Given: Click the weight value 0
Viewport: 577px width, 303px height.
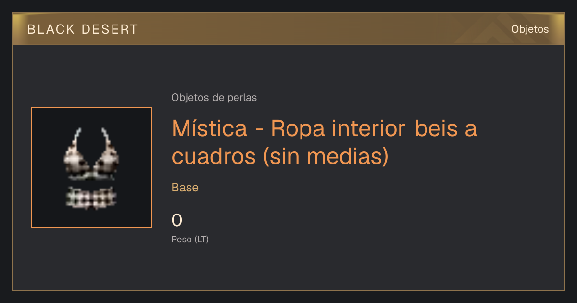Looking at the screenshot, I should point(177,220).
